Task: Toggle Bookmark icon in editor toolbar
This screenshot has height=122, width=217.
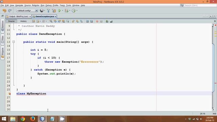Action: pos(81,21)
